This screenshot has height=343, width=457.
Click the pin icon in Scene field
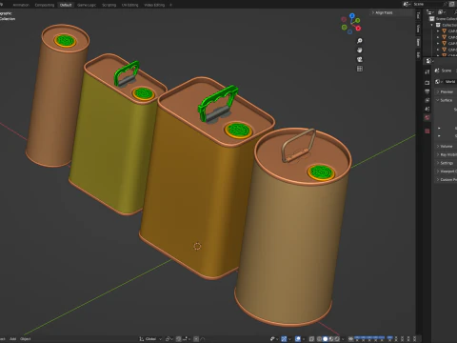pyautogui.click(x=445, y=4)
